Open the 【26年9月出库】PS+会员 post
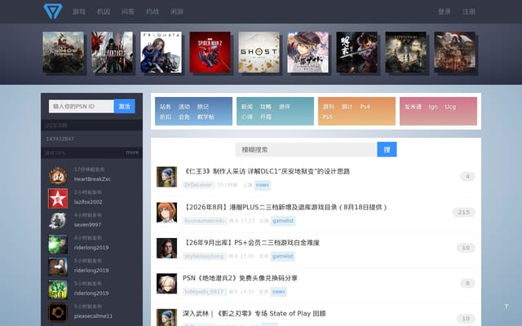522x326 pixels. pos(251,243)
